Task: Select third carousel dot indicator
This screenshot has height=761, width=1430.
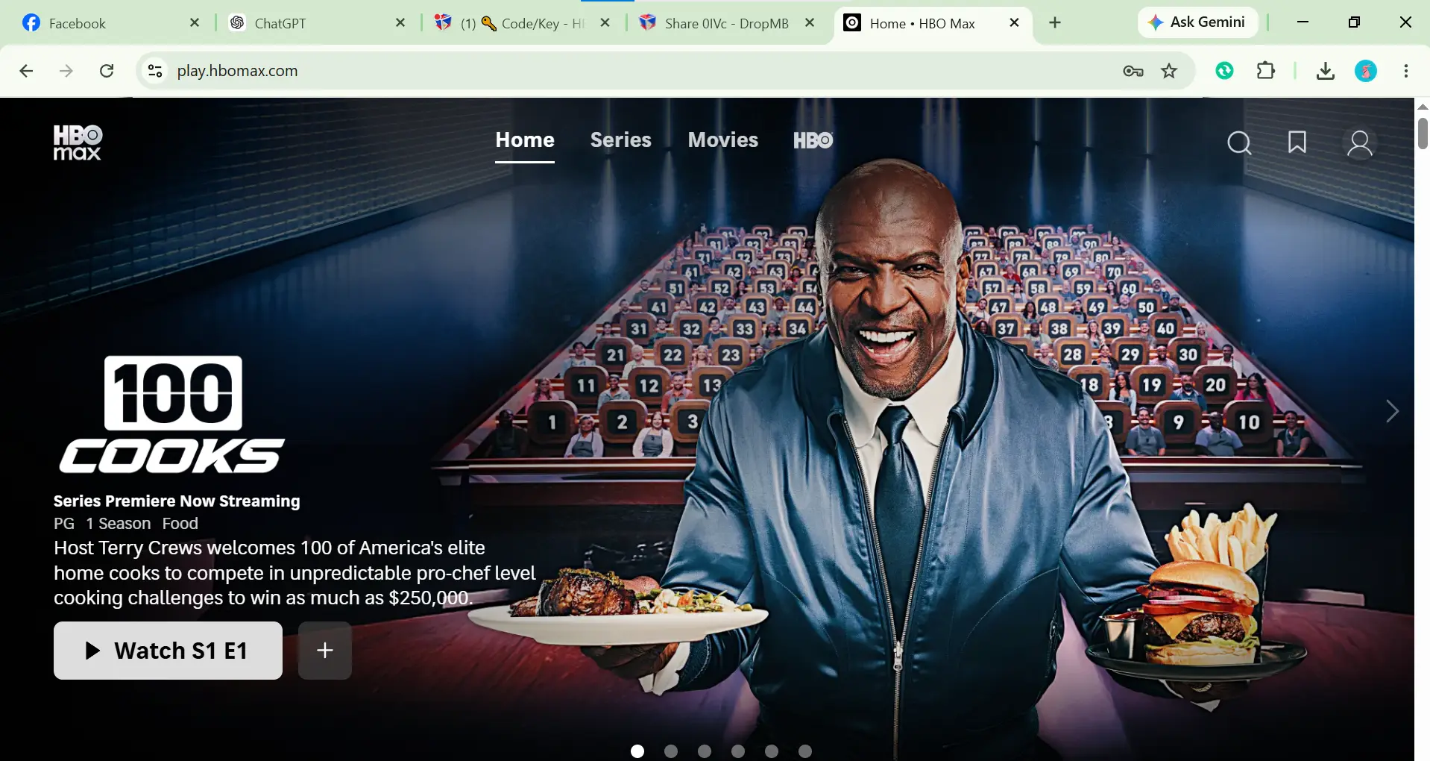Action: pyautogui.click(x=705, y=751)
